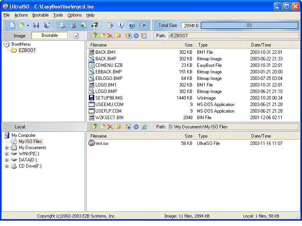
Task: Select My Computer in the local tree
Action: click(23, 135)
